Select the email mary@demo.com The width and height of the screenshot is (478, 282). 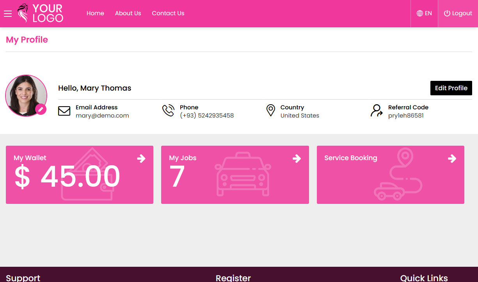pos(102,116)
